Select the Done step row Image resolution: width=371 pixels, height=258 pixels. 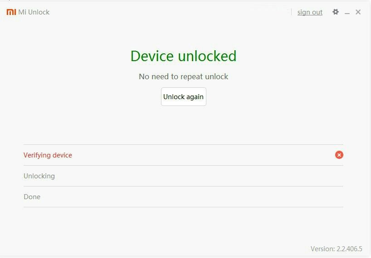183,196
